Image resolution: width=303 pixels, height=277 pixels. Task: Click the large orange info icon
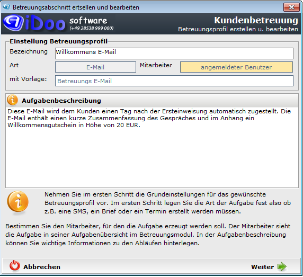[18, 202]
